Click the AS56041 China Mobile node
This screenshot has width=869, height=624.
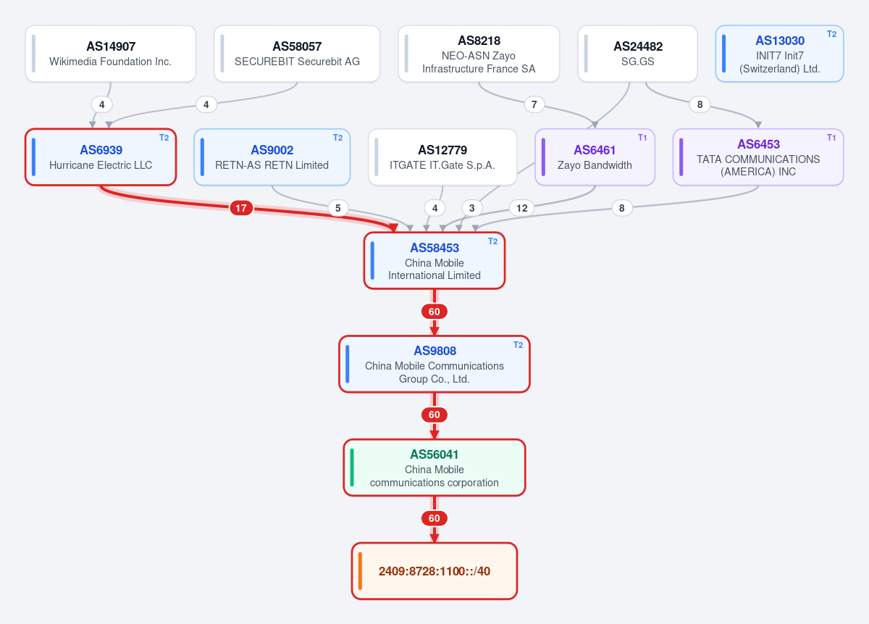(434, 467)
